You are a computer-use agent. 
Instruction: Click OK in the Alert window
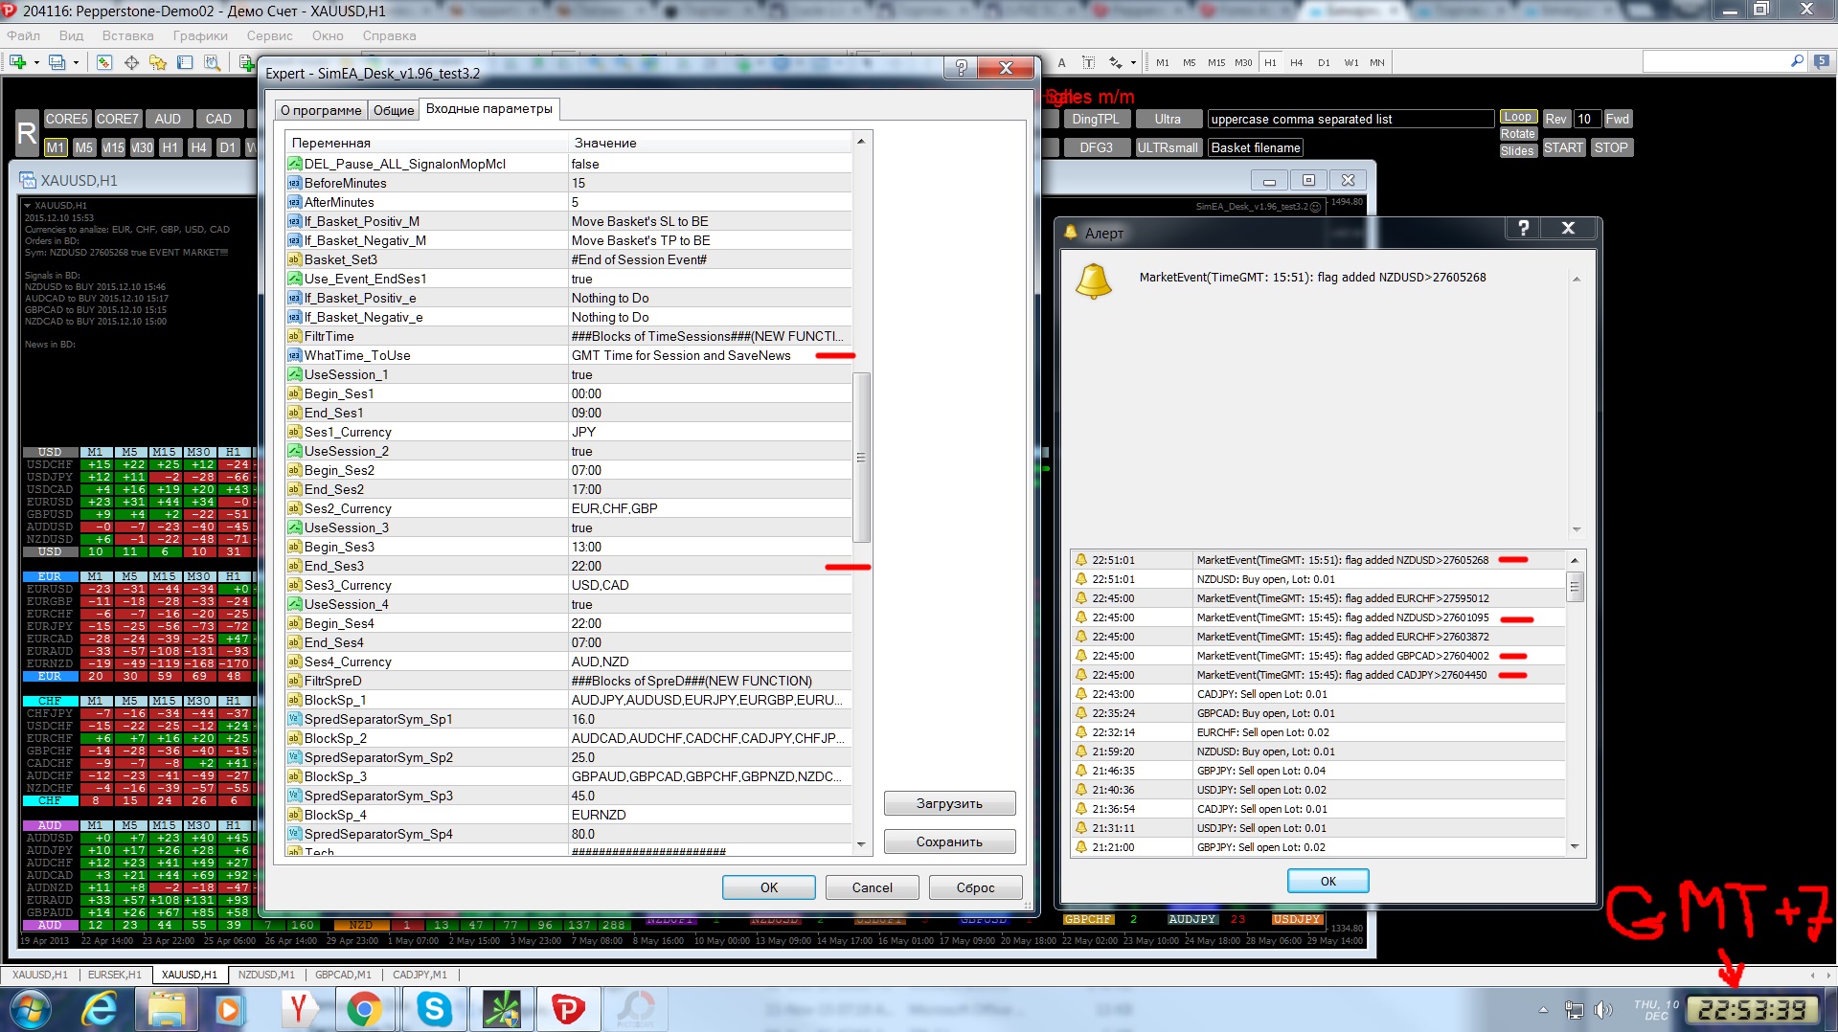coord(1328,881)
